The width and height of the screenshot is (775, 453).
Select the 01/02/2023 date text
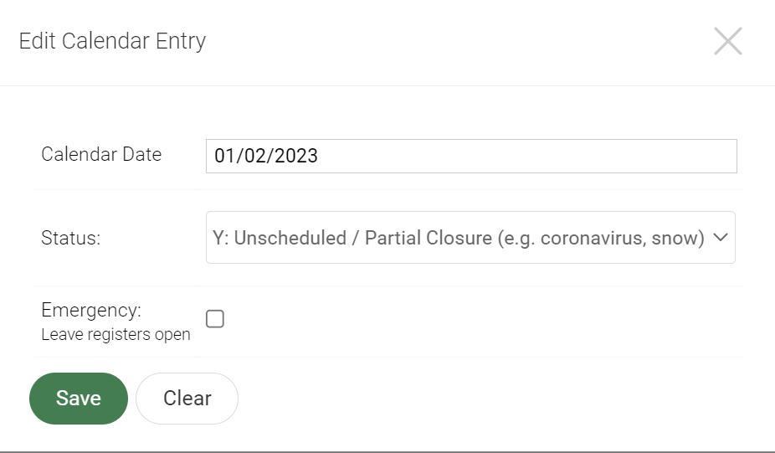tap(266, 156)
